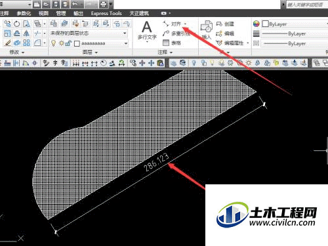The width and height of the screenshot is (328, 246).
Task: Switch to the 管理 ribbon tab
Action: pyautogui.click(x=61, y=14)
